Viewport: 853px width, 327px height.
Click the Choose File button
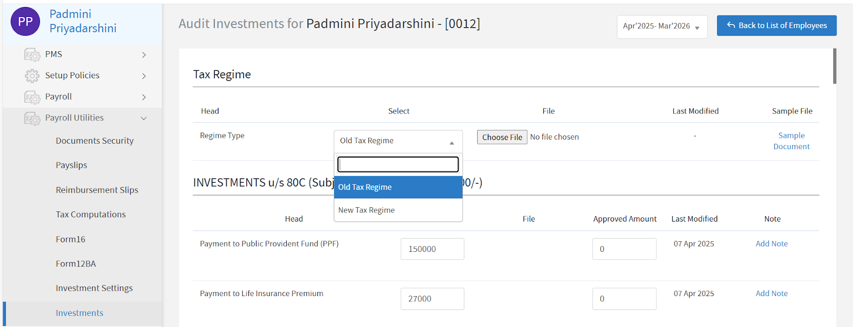(x=502, y=137)
